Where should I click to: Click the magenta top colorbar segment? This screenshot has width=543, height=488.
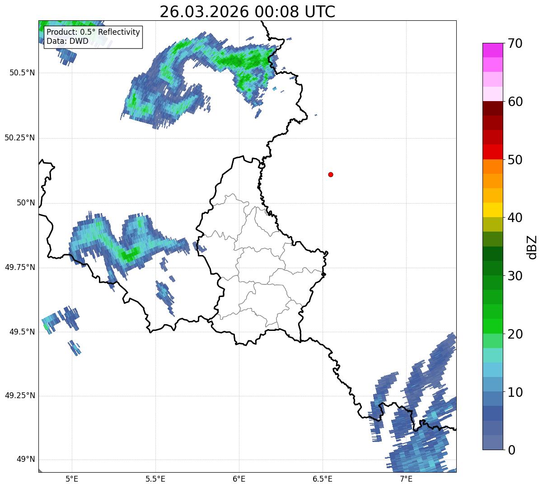pos(493,50)
